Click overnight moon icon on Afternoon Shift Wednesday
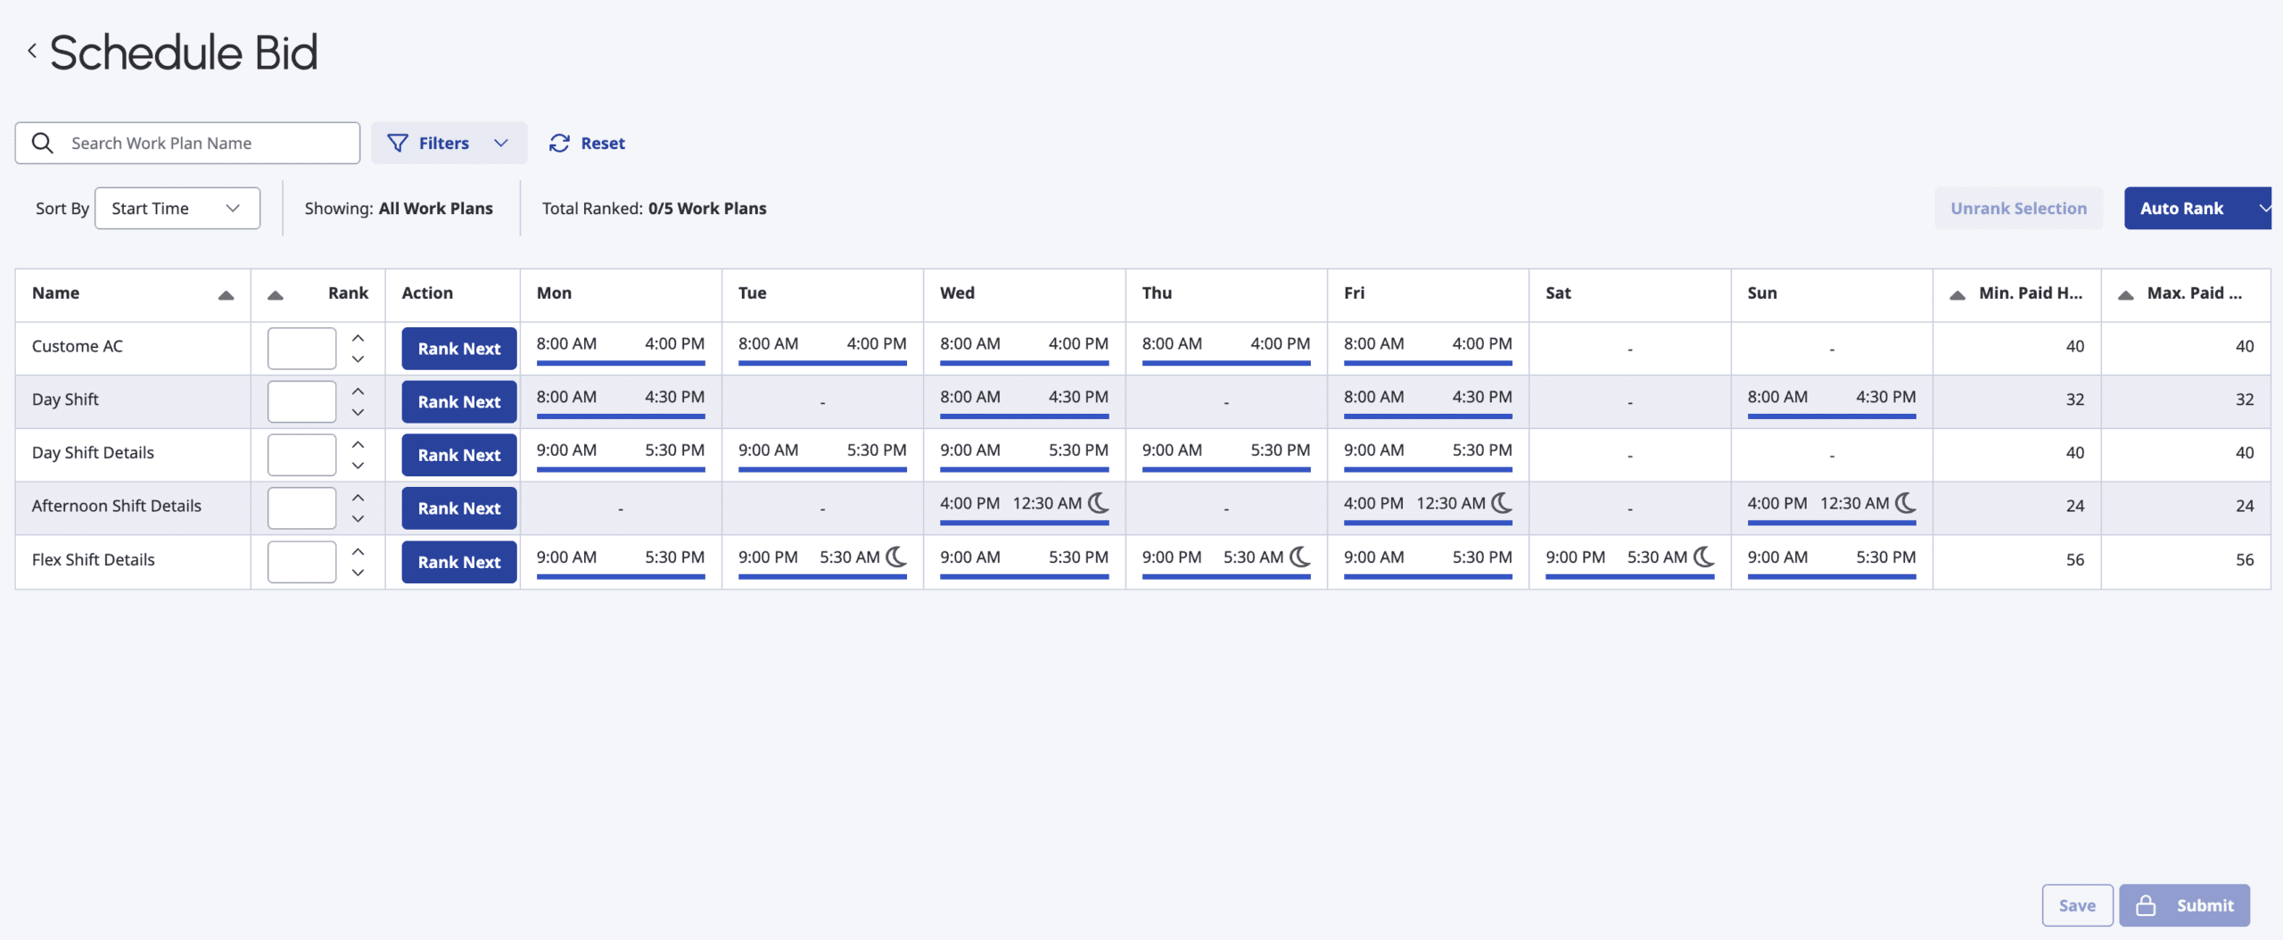The width and height of the screenshot is (2283, 940). click(1099, 503)
